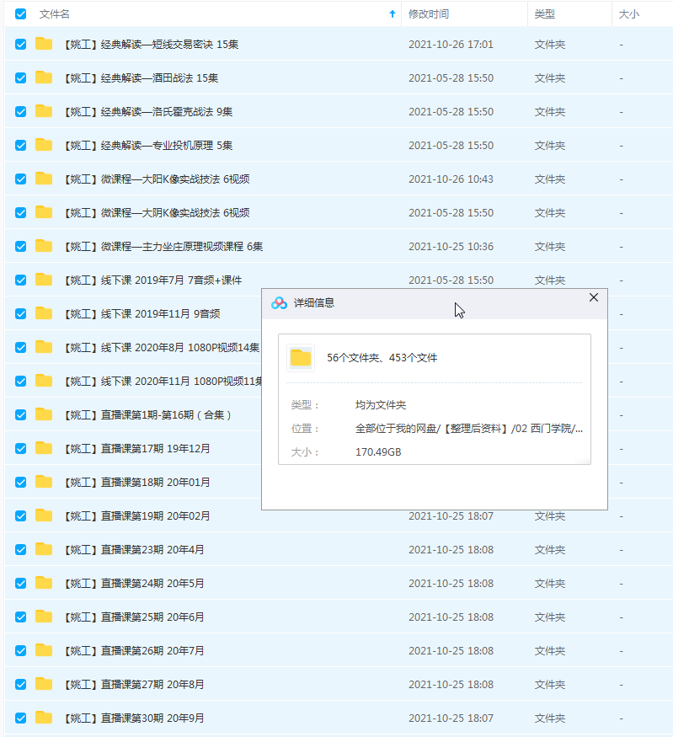Uncheck the 酒田战法 15集 row checkbox
This screenshot has height=737, width=673.
(21, 78)
